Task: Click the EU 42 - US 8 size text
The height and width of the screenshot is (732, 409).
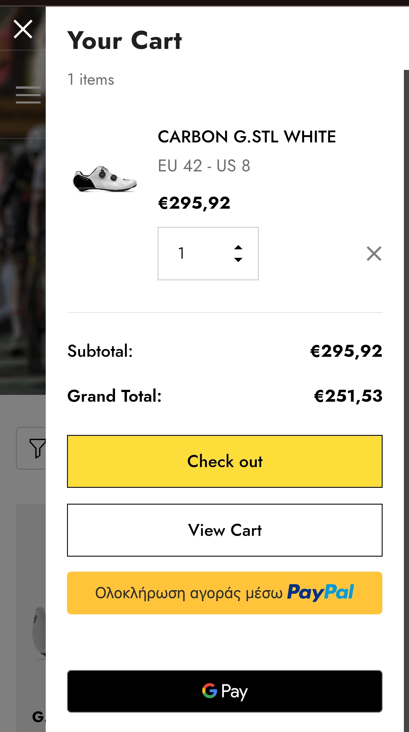Action: [x=204, y=166]
